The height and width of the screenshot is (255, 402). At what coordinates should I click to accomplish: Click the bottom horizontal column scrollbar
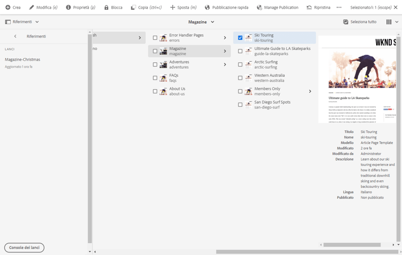coord(308,252)
